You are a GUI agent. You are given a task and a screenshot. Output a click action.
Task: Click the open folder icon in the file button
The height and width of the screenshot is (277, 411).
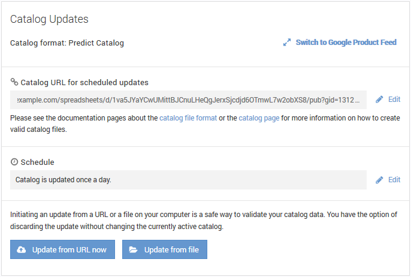[134, 250]
